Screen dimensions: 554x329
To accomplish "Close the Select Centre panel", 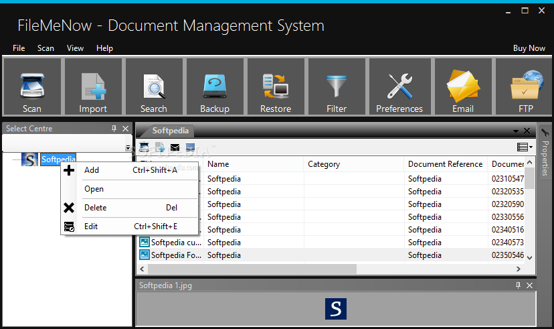I will 125,129.
